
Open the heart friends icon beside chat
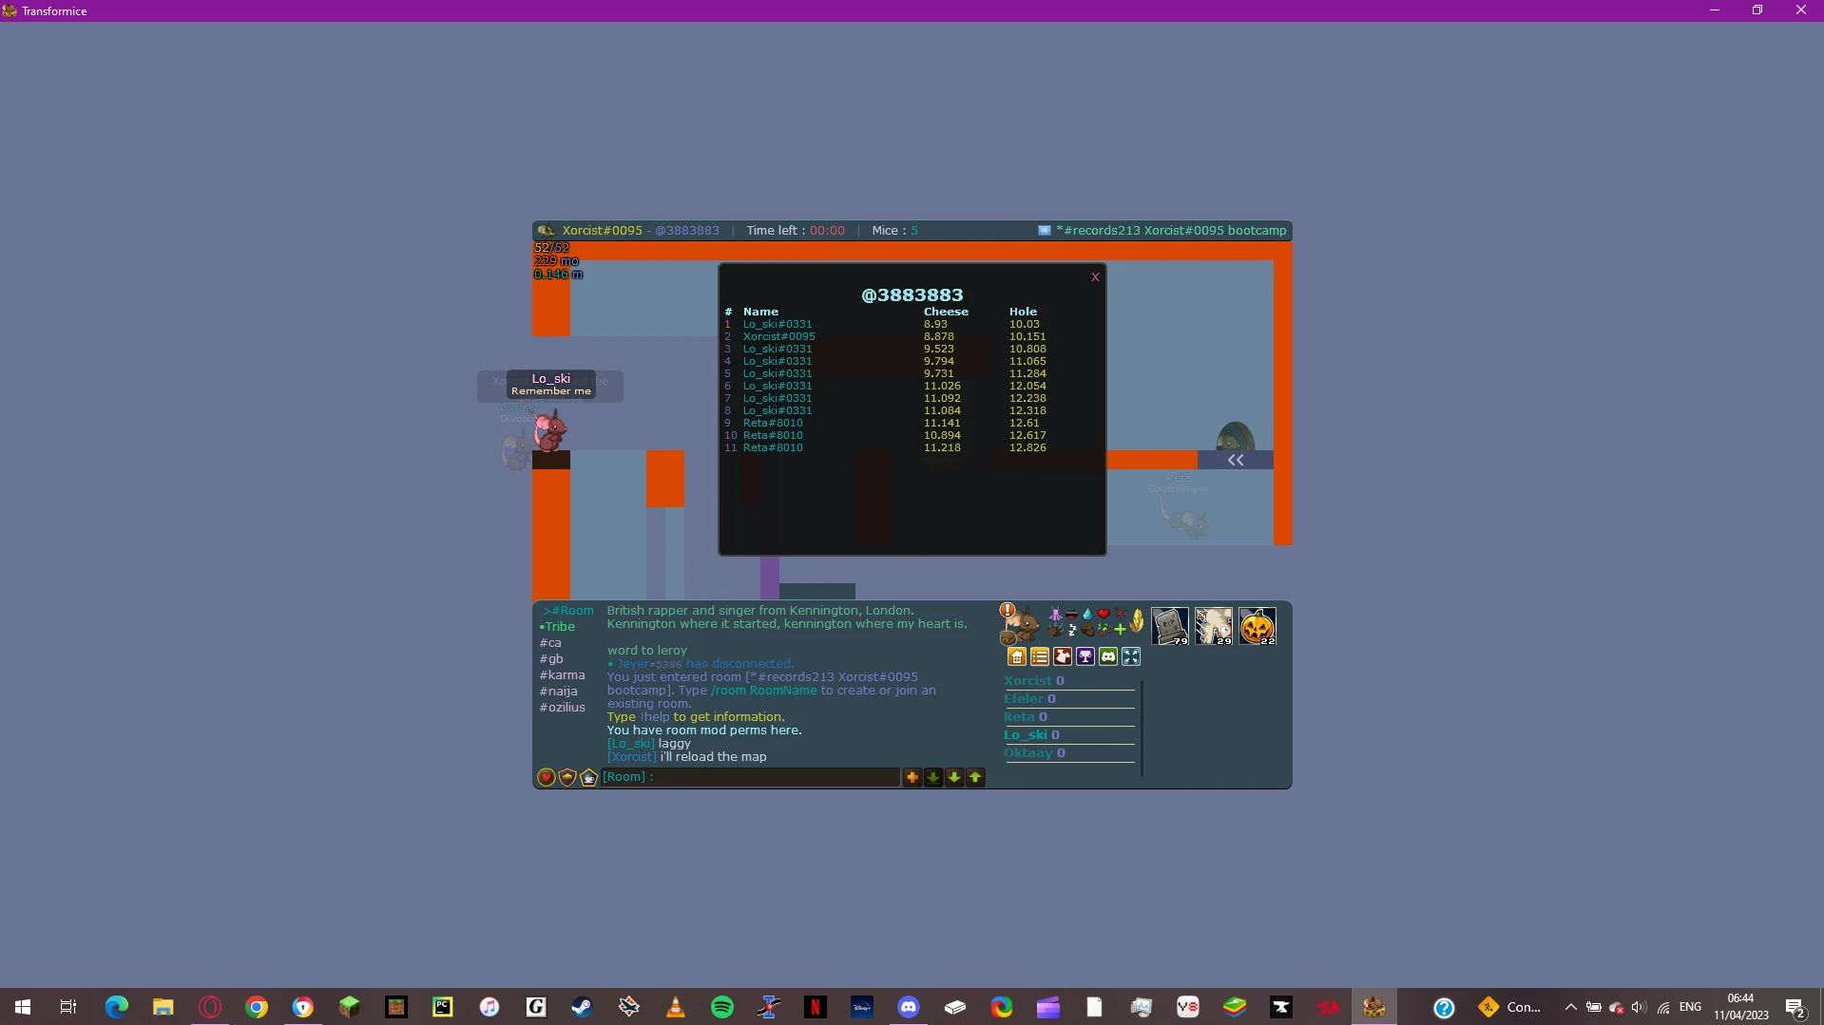click(547, 777)
